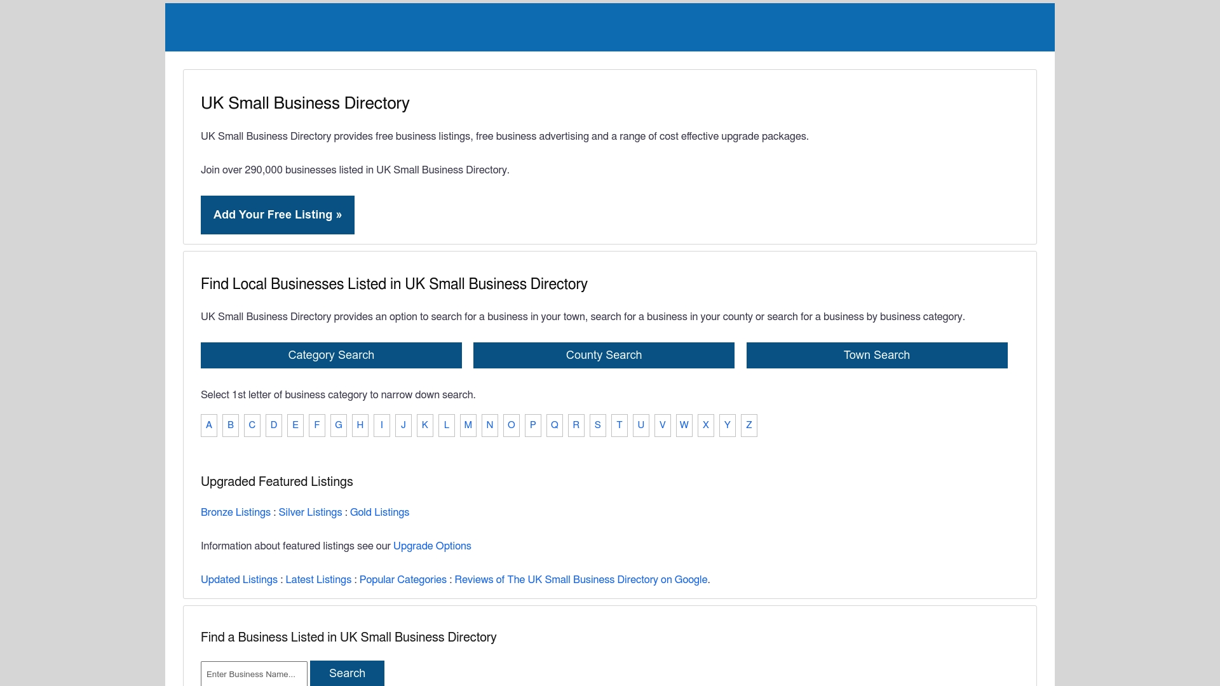Open the Silver Listings page
The width and height of the screenshot is (1220, 686).
pyautogui.click(x=310, y=512)
